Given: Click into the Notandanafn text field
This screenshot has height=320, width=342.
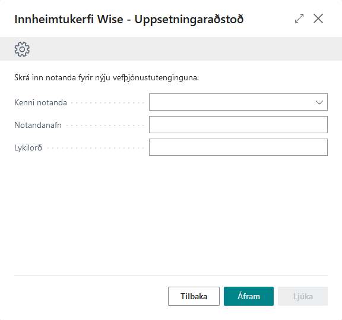Looking at the screenshot, I should click(238, 125).
